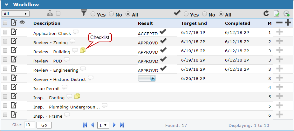Image resolution: width=294 pixels, height=131 pixels.
Task: Click the remove minus icon in header
Action: [x=279, y=23]
